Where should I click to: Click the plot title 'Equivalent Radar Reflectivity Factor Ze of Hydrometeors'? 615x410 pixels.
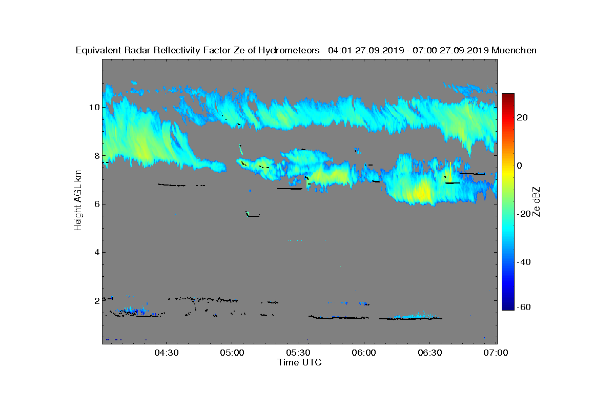pos(198,51)
